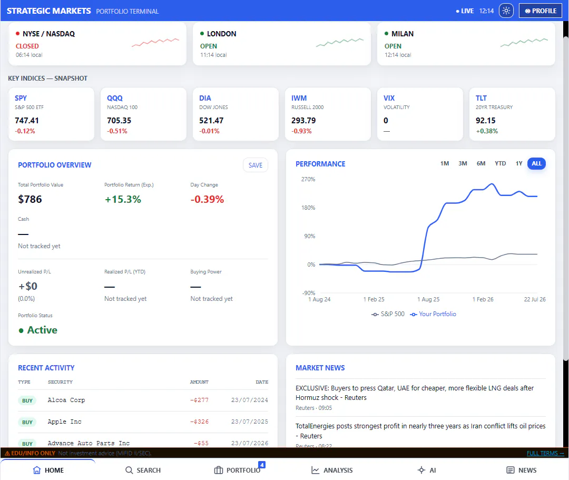Select the ALL performance range
This screenshot has width=569, height=480.
click(x=536, y=164)
